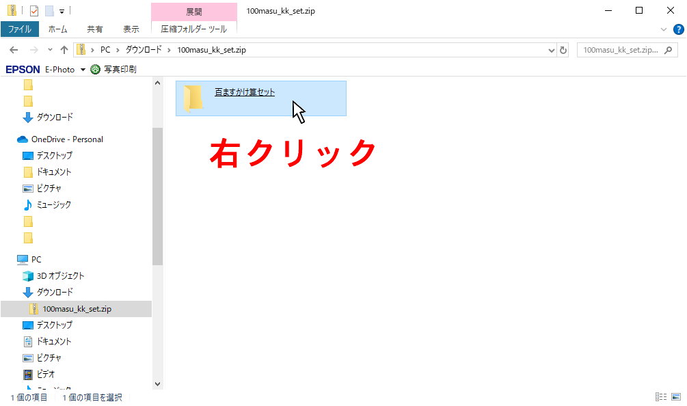
Task: Switch to the 共有 ribbon tab
Action: [x=94, y=29]
